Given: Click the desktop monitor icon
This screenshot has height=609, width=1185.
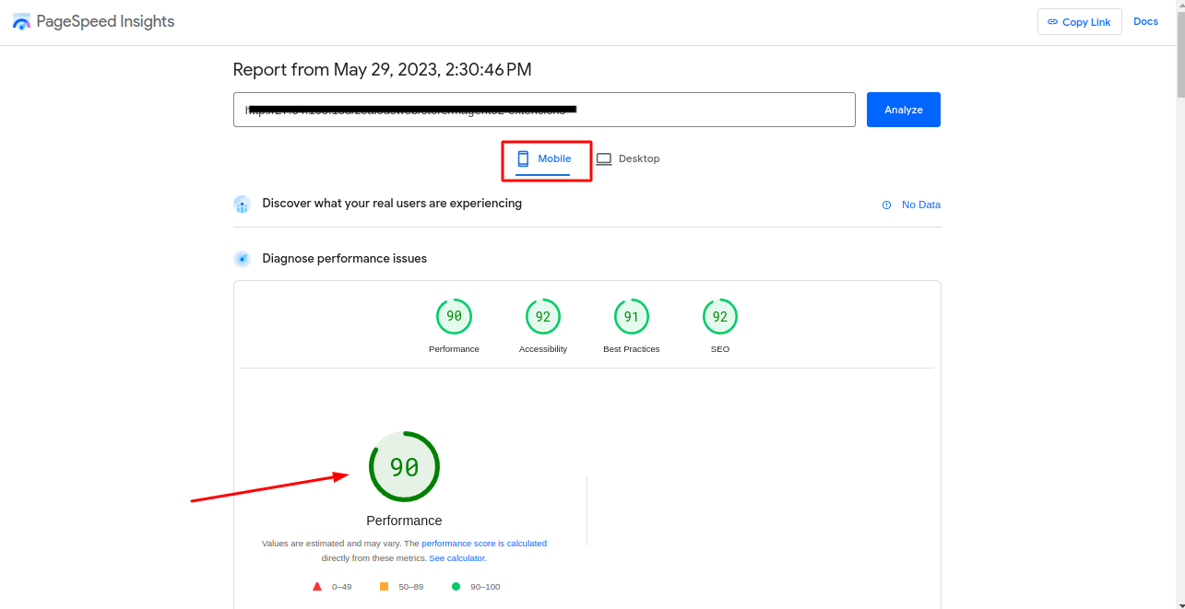Looking at the screenshot, I should click(x=604, y=158).
